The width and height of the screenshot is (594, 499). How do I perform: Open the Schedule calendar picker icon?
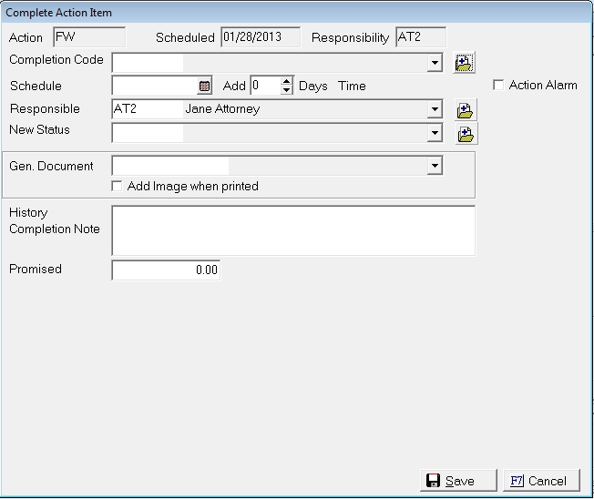205,87
